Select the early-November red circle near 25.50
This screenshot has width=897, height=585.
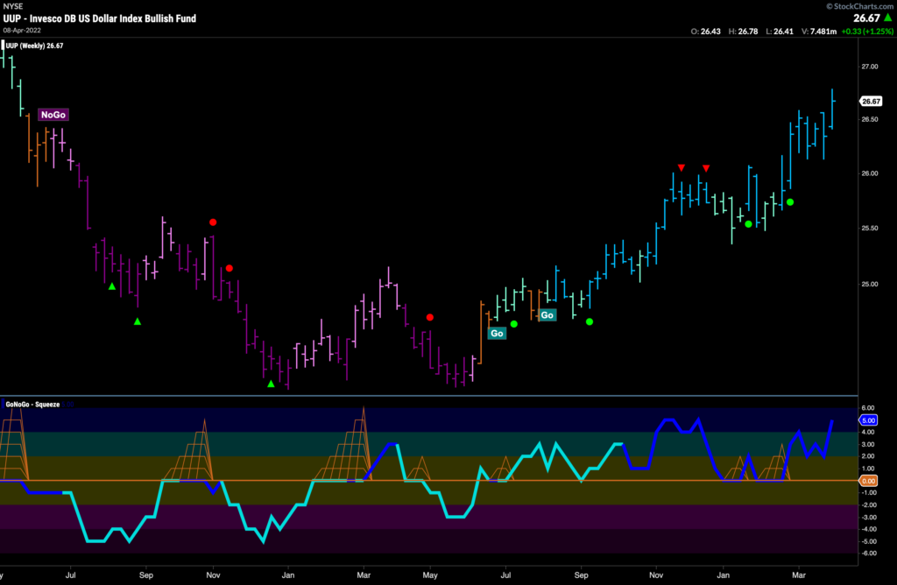click(x=213, y=222)
